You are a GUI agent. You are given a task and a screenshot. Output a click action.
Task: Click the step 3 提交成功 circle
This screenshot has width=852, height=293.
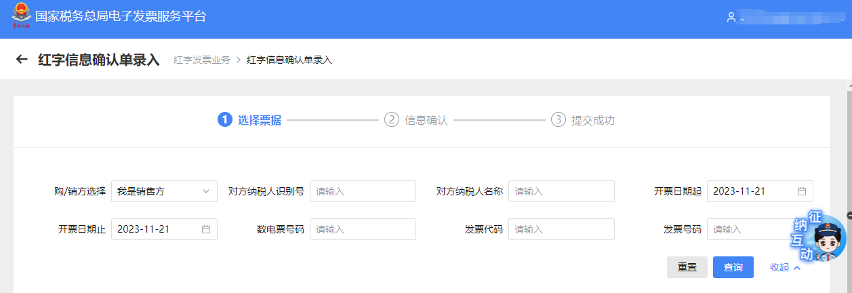559,120
